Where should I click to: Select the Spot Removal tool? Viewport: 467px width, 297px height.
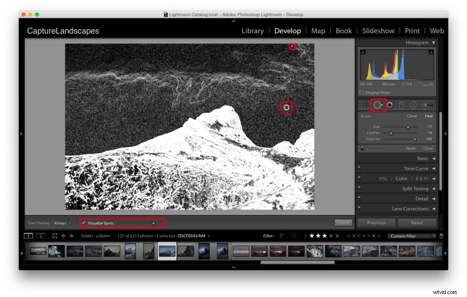(x=378, y=104)
